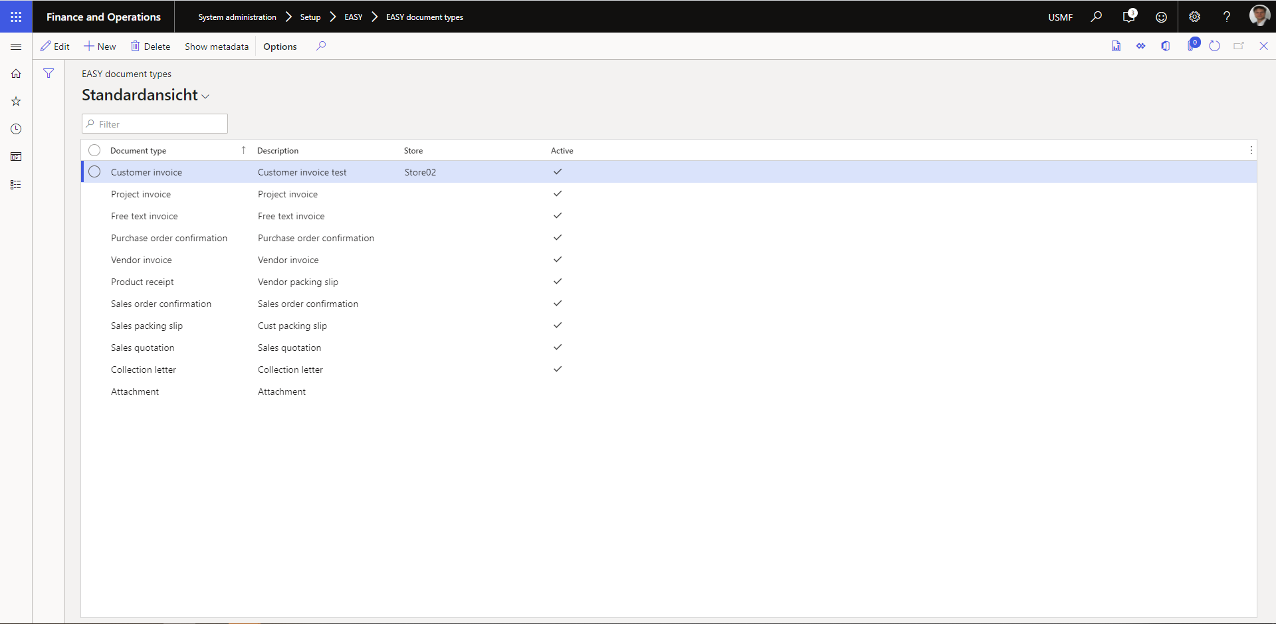Click EASY in the breadcrumb
The image size is (1276, 624).
click(354, 17)
